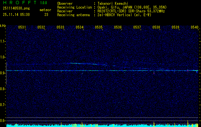Click the cyan signal level strip at bottom
This screenshot has height=127, width=201.
102,126
